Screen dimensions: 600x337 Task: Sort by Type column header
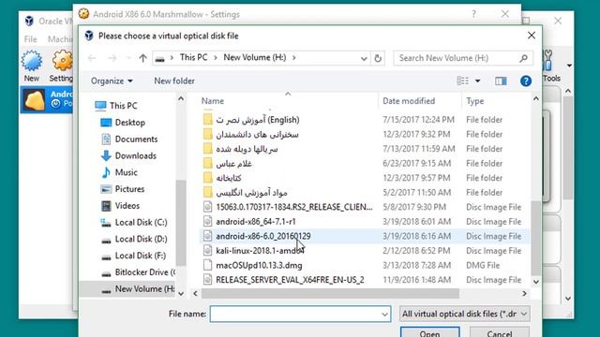pyautogui.click(x=475, y=101)
